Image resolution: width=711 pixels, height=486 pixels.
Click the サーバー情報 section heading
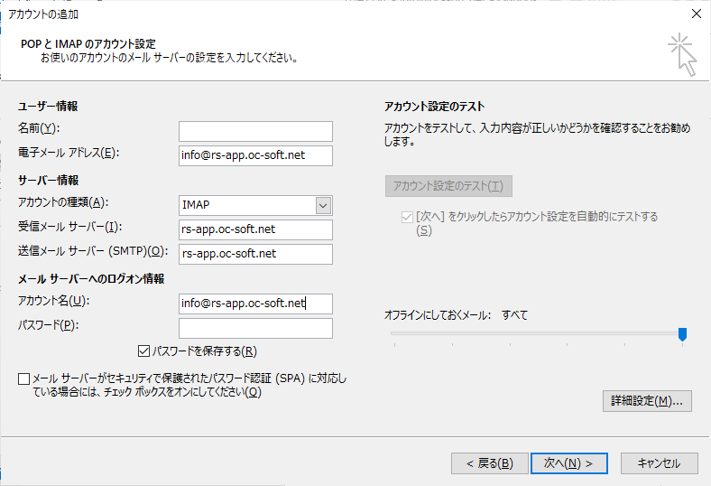click(48, 180)
